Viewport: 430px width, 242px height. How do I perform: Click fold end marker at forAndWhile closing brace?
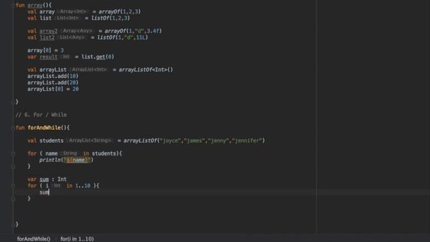(x=13, y=225)
